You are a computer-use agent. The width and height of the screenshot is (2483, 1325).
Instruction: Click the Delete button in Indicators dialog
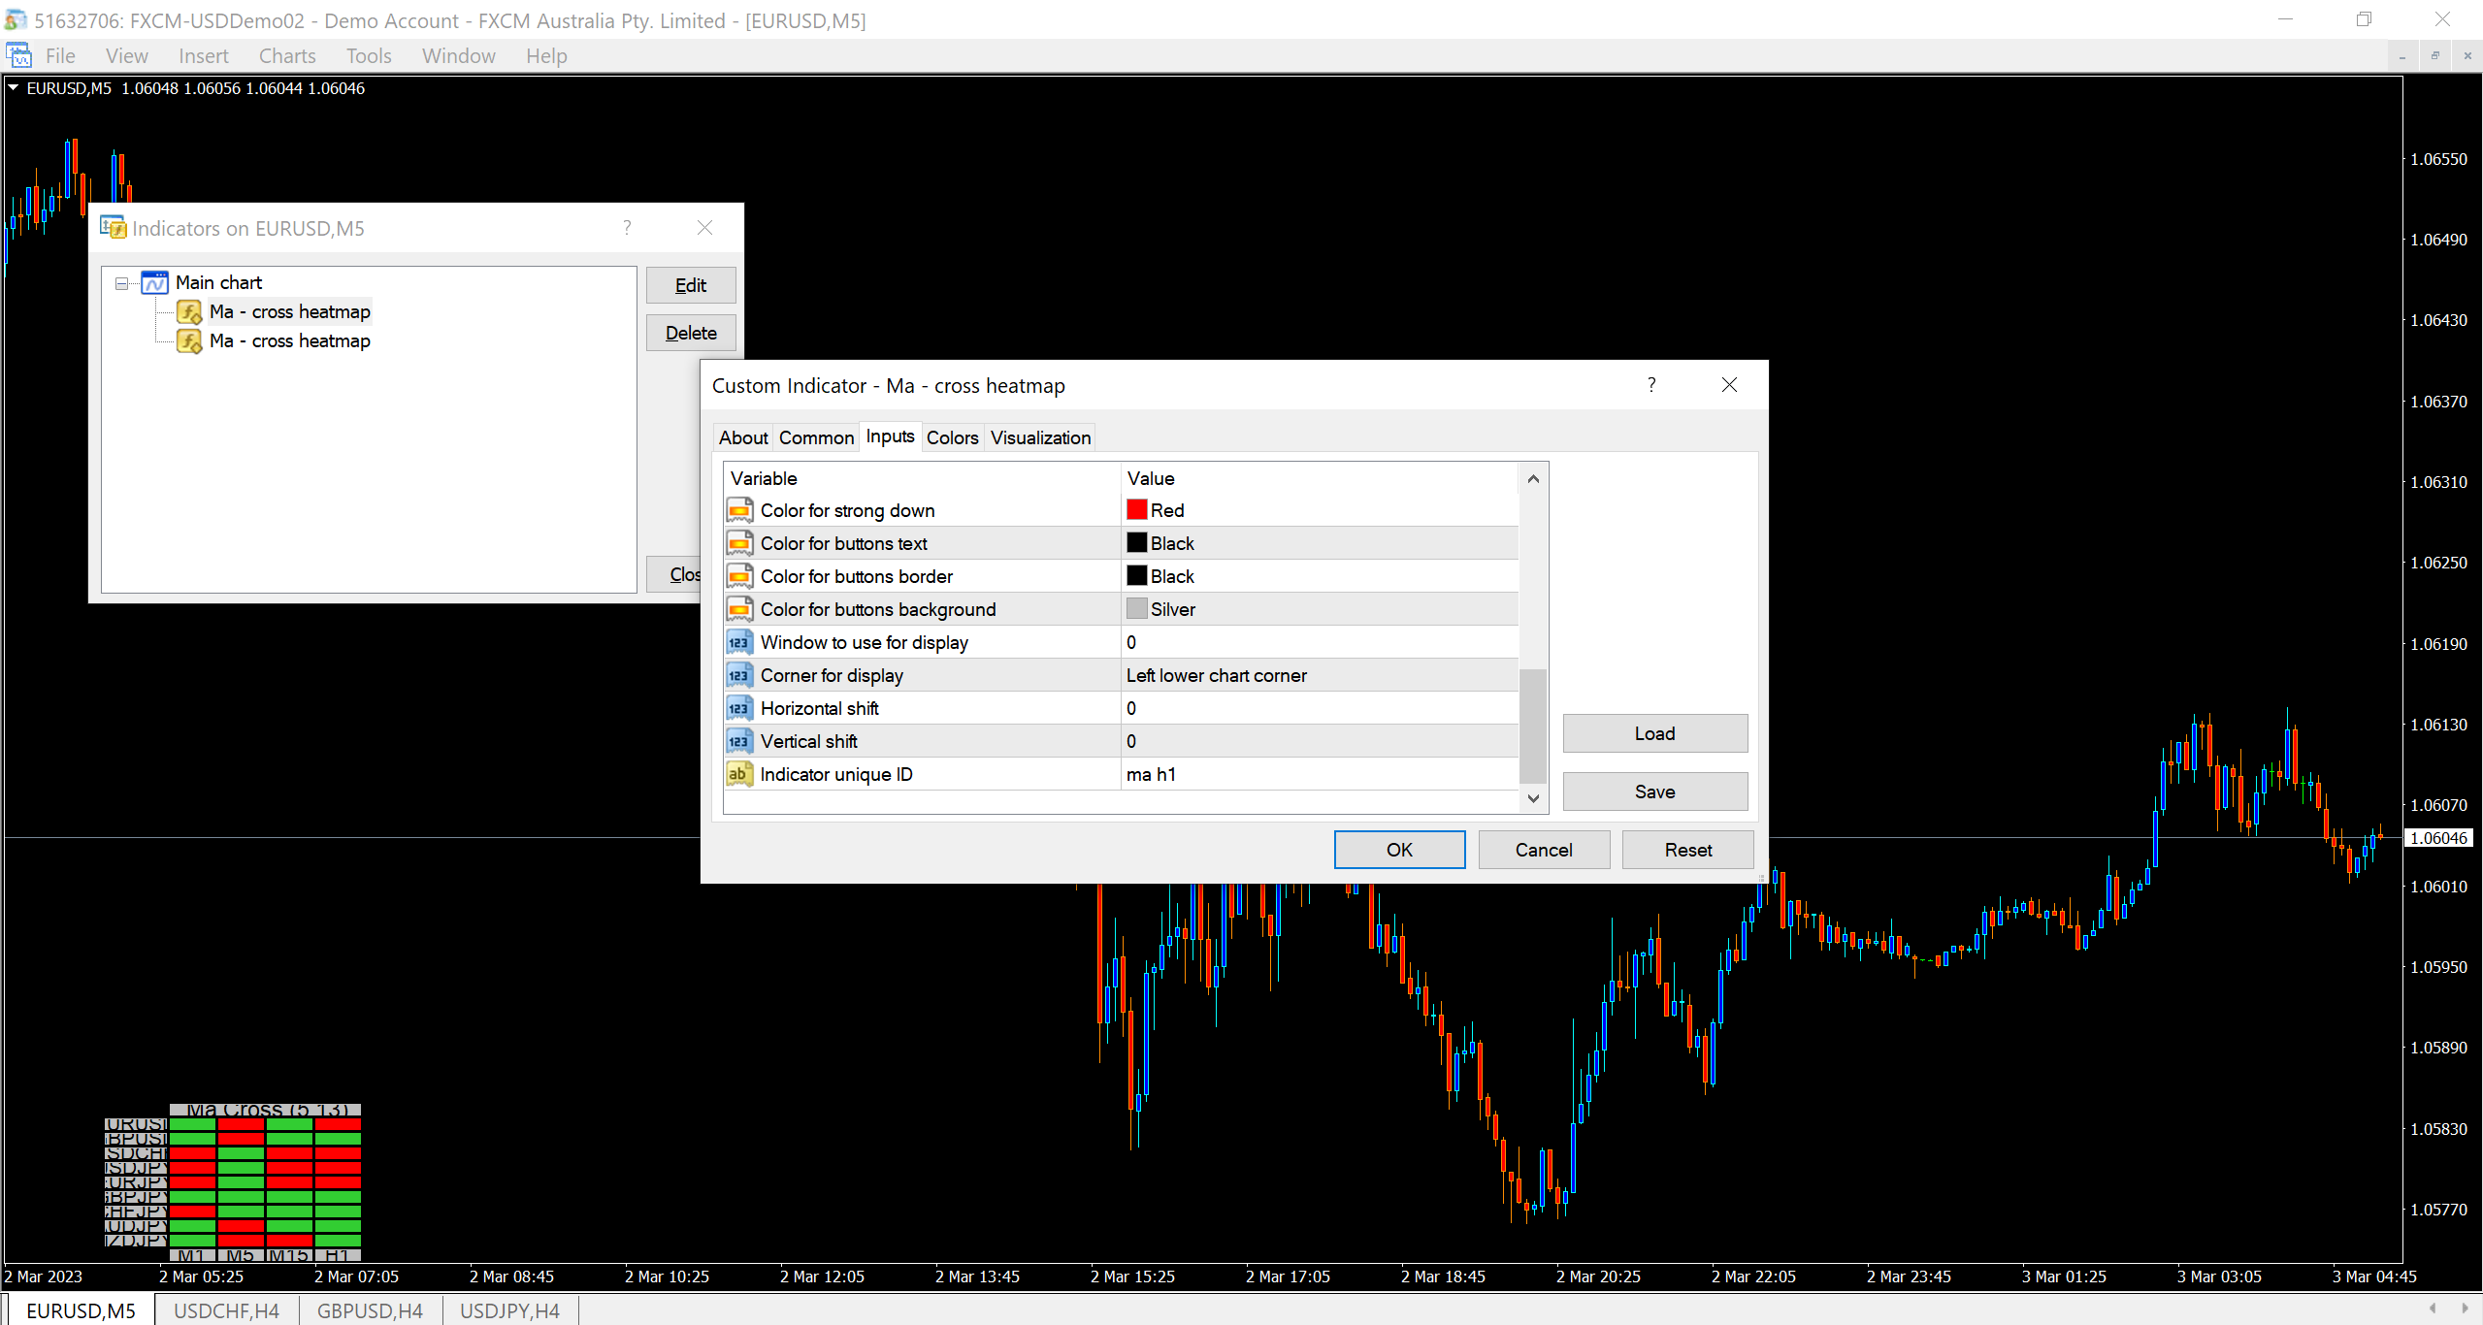tap(691, 333)
